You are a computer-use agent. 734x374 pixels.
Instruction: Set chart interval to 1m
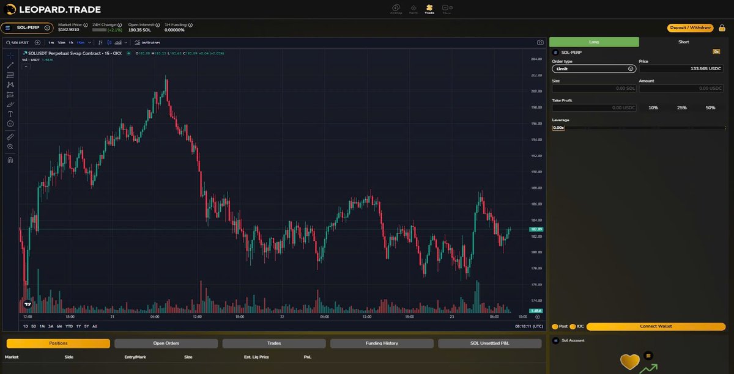(x=51, y=43)
